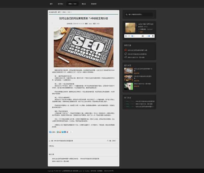
Task: Click 首页 in the breadcrumb path
Action: 59,12
